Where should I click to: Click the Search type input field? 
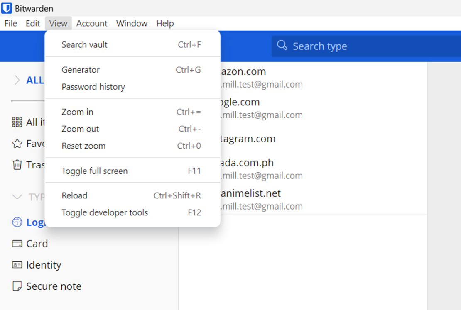click(332, 46)
